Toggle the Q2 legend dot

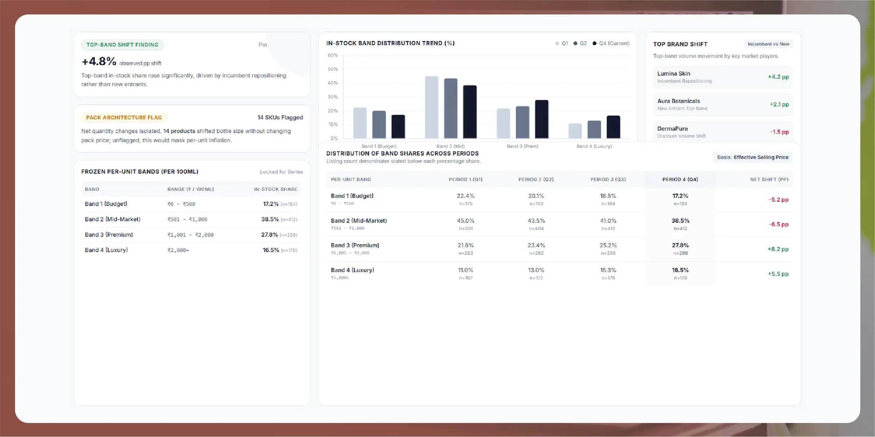pos(575,43)
